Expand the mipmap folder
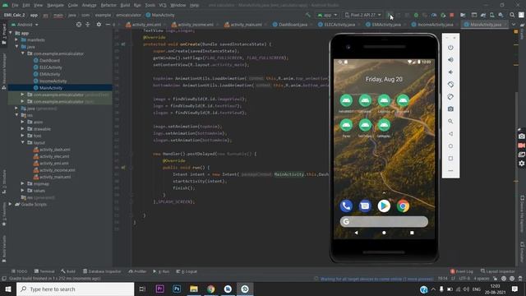This screenshot has height=296, width=526. point(23,183)
